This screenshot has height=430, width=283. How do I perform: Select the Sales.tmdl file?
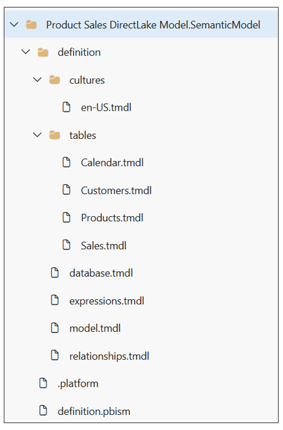104,245
